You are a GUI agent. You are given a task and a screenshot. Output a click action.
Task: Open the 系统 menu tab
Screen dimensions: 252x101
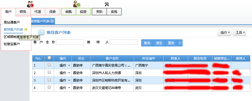tap(114, 12)
